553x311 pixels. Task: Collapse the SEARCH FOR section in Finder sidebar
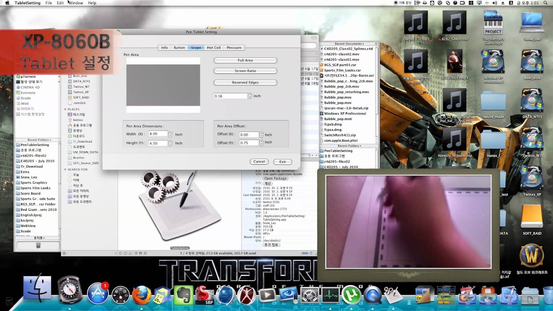pos(65,170)
